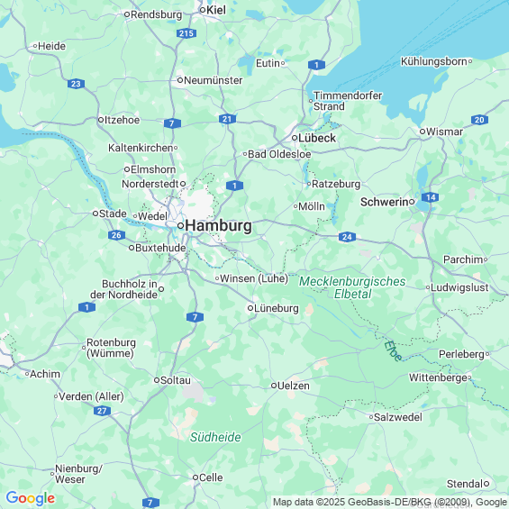Open the Google logo link
509x509 pixels.
[31, 498]
